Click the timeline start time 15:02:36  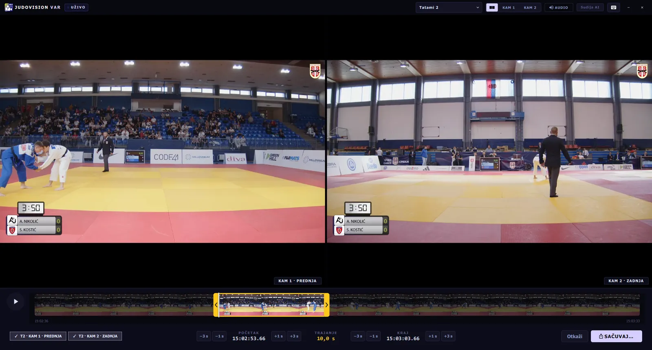tap(42, 321)
